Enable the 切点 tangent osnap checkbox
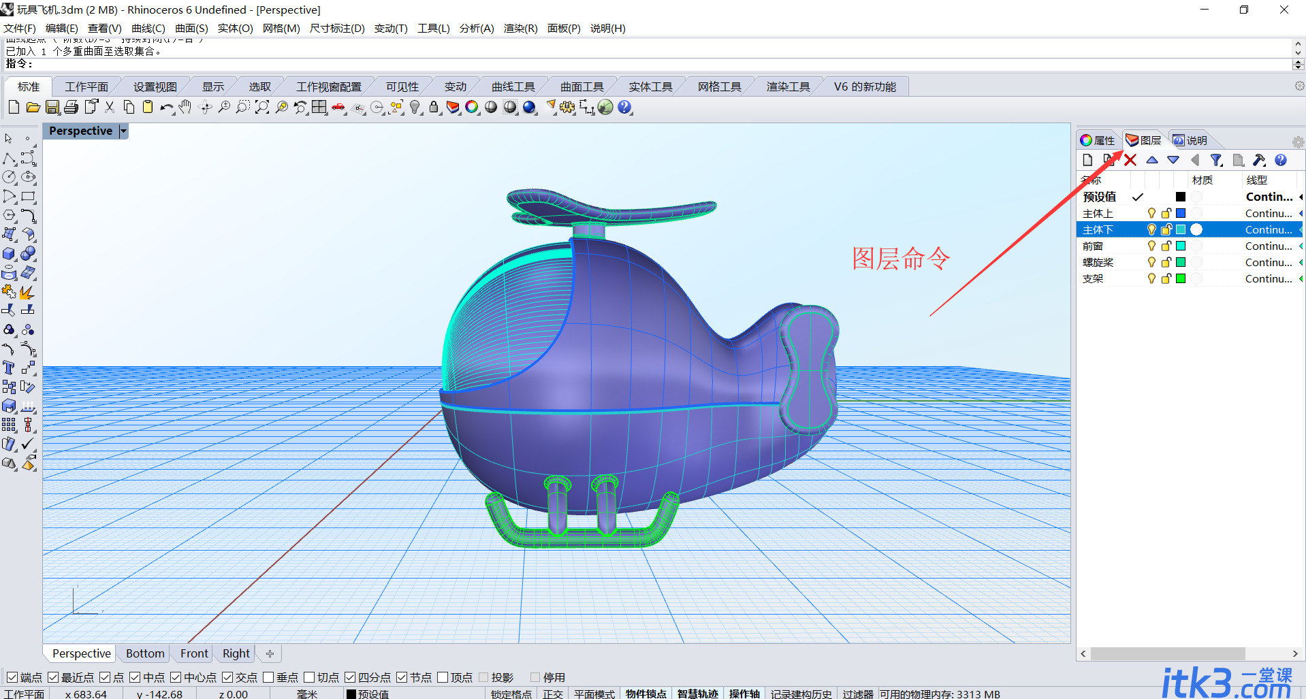1306x699 pixels. 309,677
